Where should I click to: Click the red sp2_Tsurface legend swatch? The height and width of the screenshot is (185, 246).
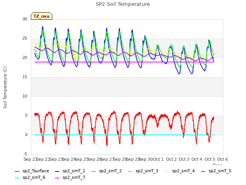coord(17,171)
